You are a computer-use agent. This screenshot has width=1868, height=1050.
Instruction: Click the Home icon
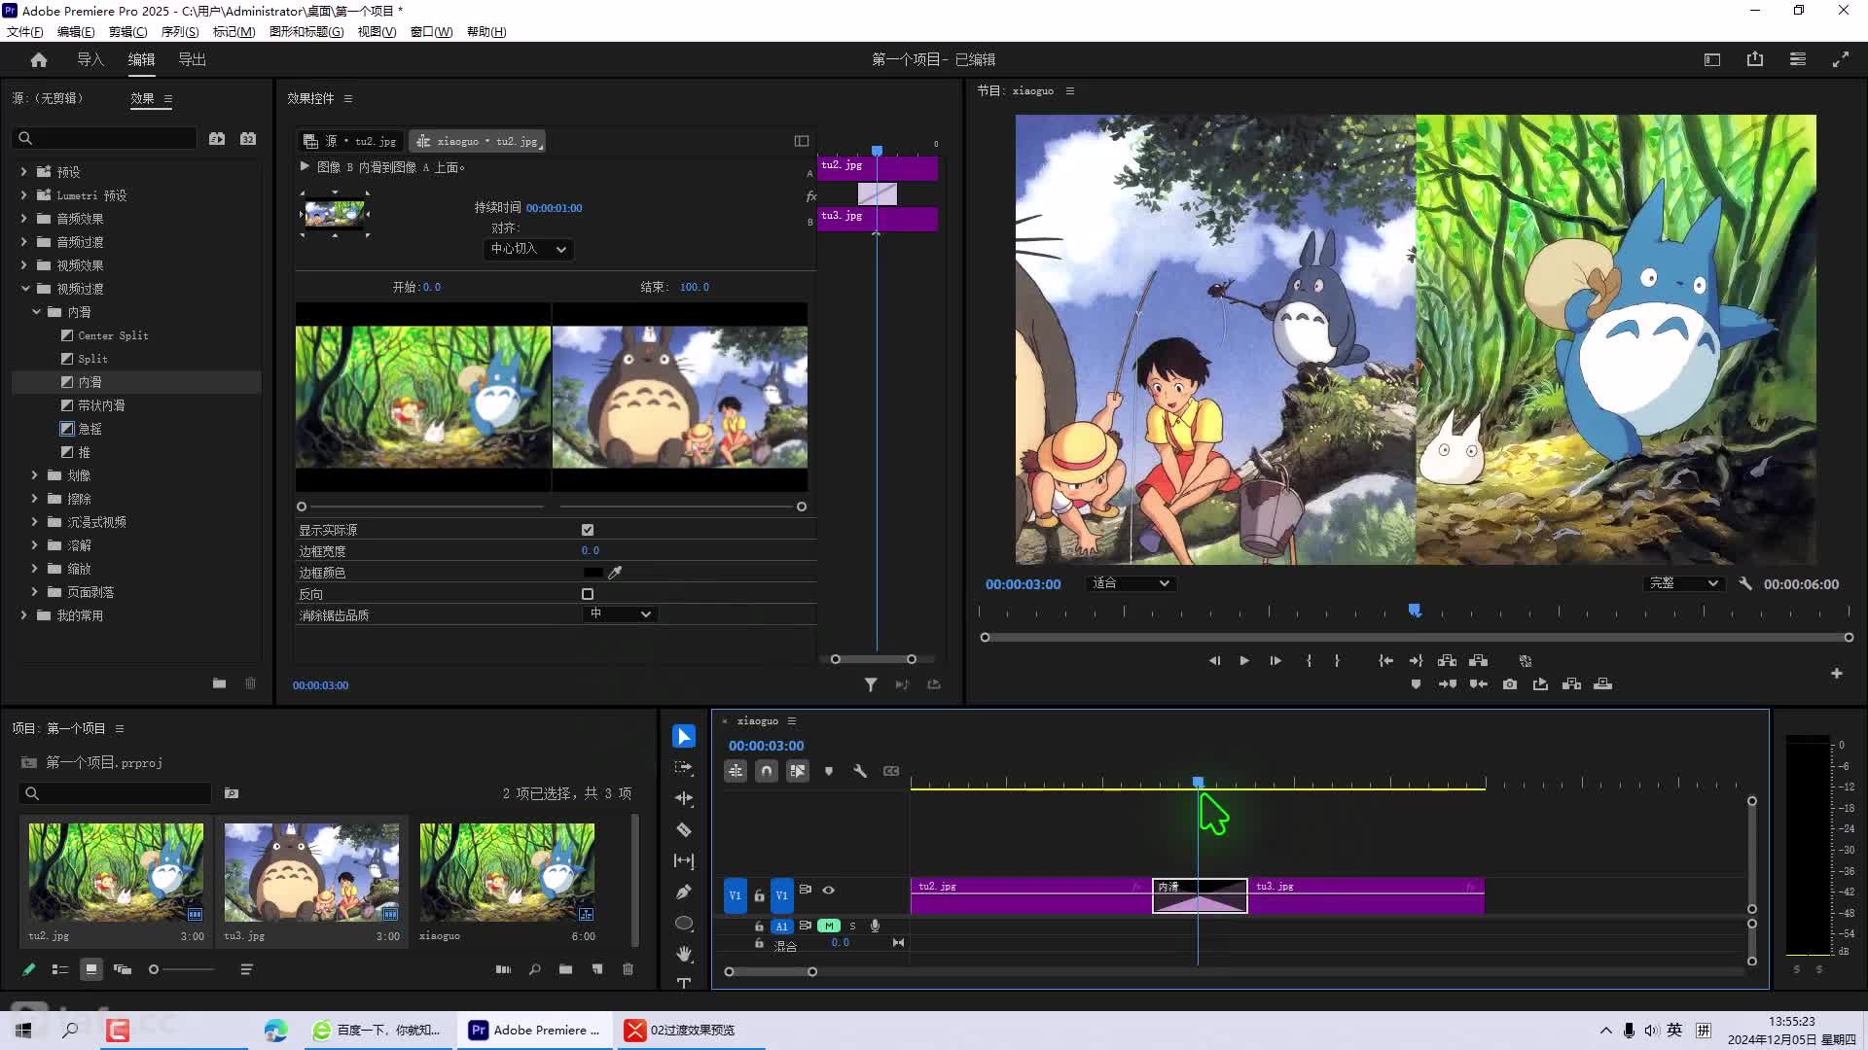pyautogui.click(x=39, y=60)
